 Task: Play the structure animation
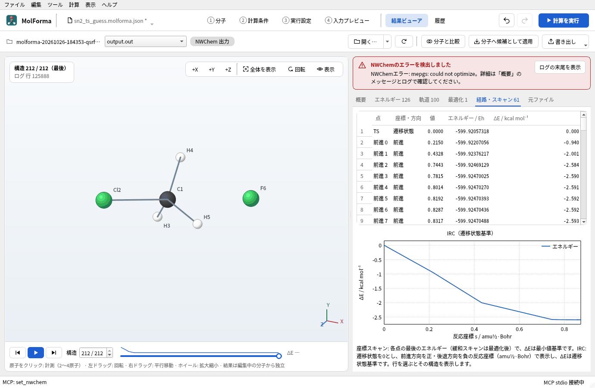(36, 353)
